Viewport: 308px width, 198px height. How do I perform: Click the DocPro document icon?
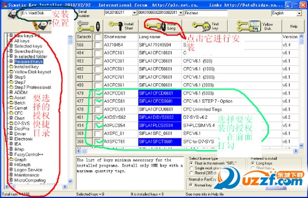click(x=11, y=129)
